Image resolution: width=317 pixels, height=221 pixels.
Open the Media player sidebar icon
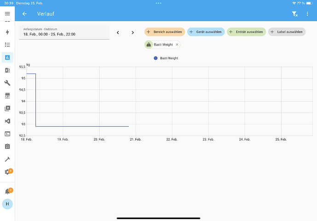(7, 108)
